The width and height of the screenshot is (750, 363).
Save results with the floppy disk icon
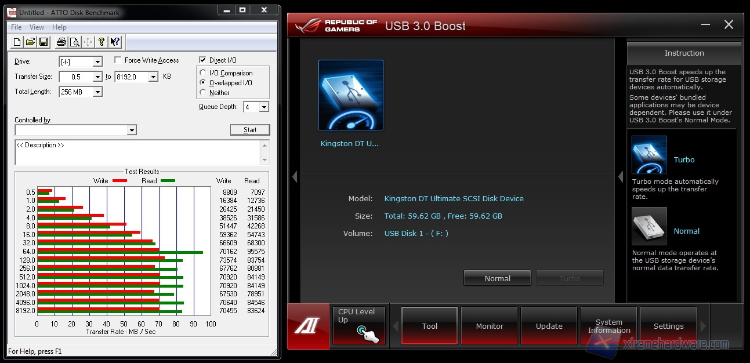pos(42,42)
